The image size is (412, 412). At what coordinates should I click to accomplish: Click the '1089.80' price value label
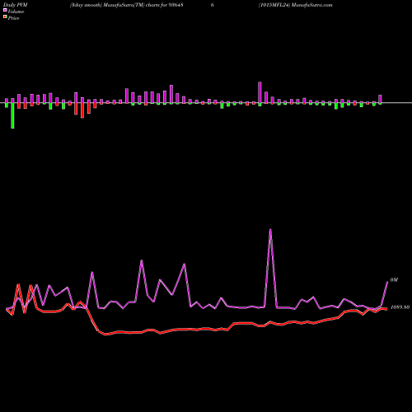point(400,307)
